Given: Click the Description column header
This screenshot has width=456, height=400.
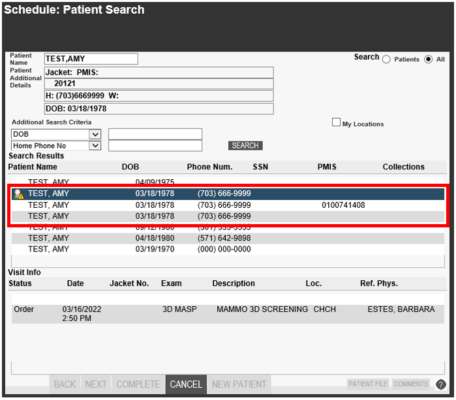Looking at the screenshot, I should [234, 283].
